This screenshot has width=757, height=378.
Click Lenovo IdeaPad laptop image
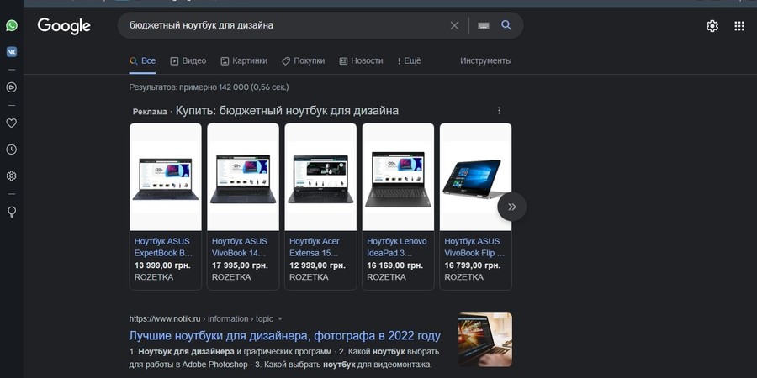399,177
